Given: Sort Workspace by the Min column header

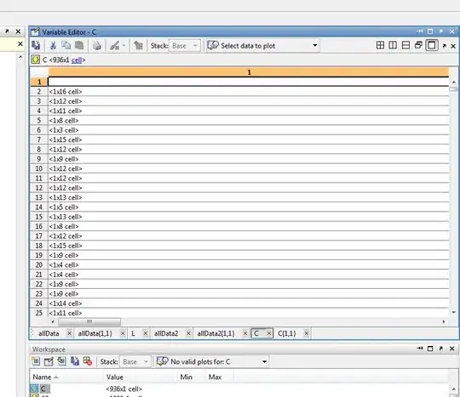Looking at the screenshot, I should pyautogui.click(x=186, y=377).
